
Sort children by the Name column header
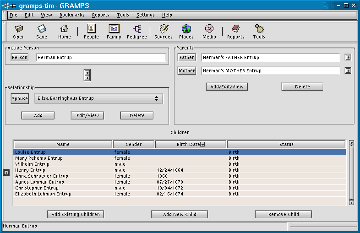(x=63, y=144)
